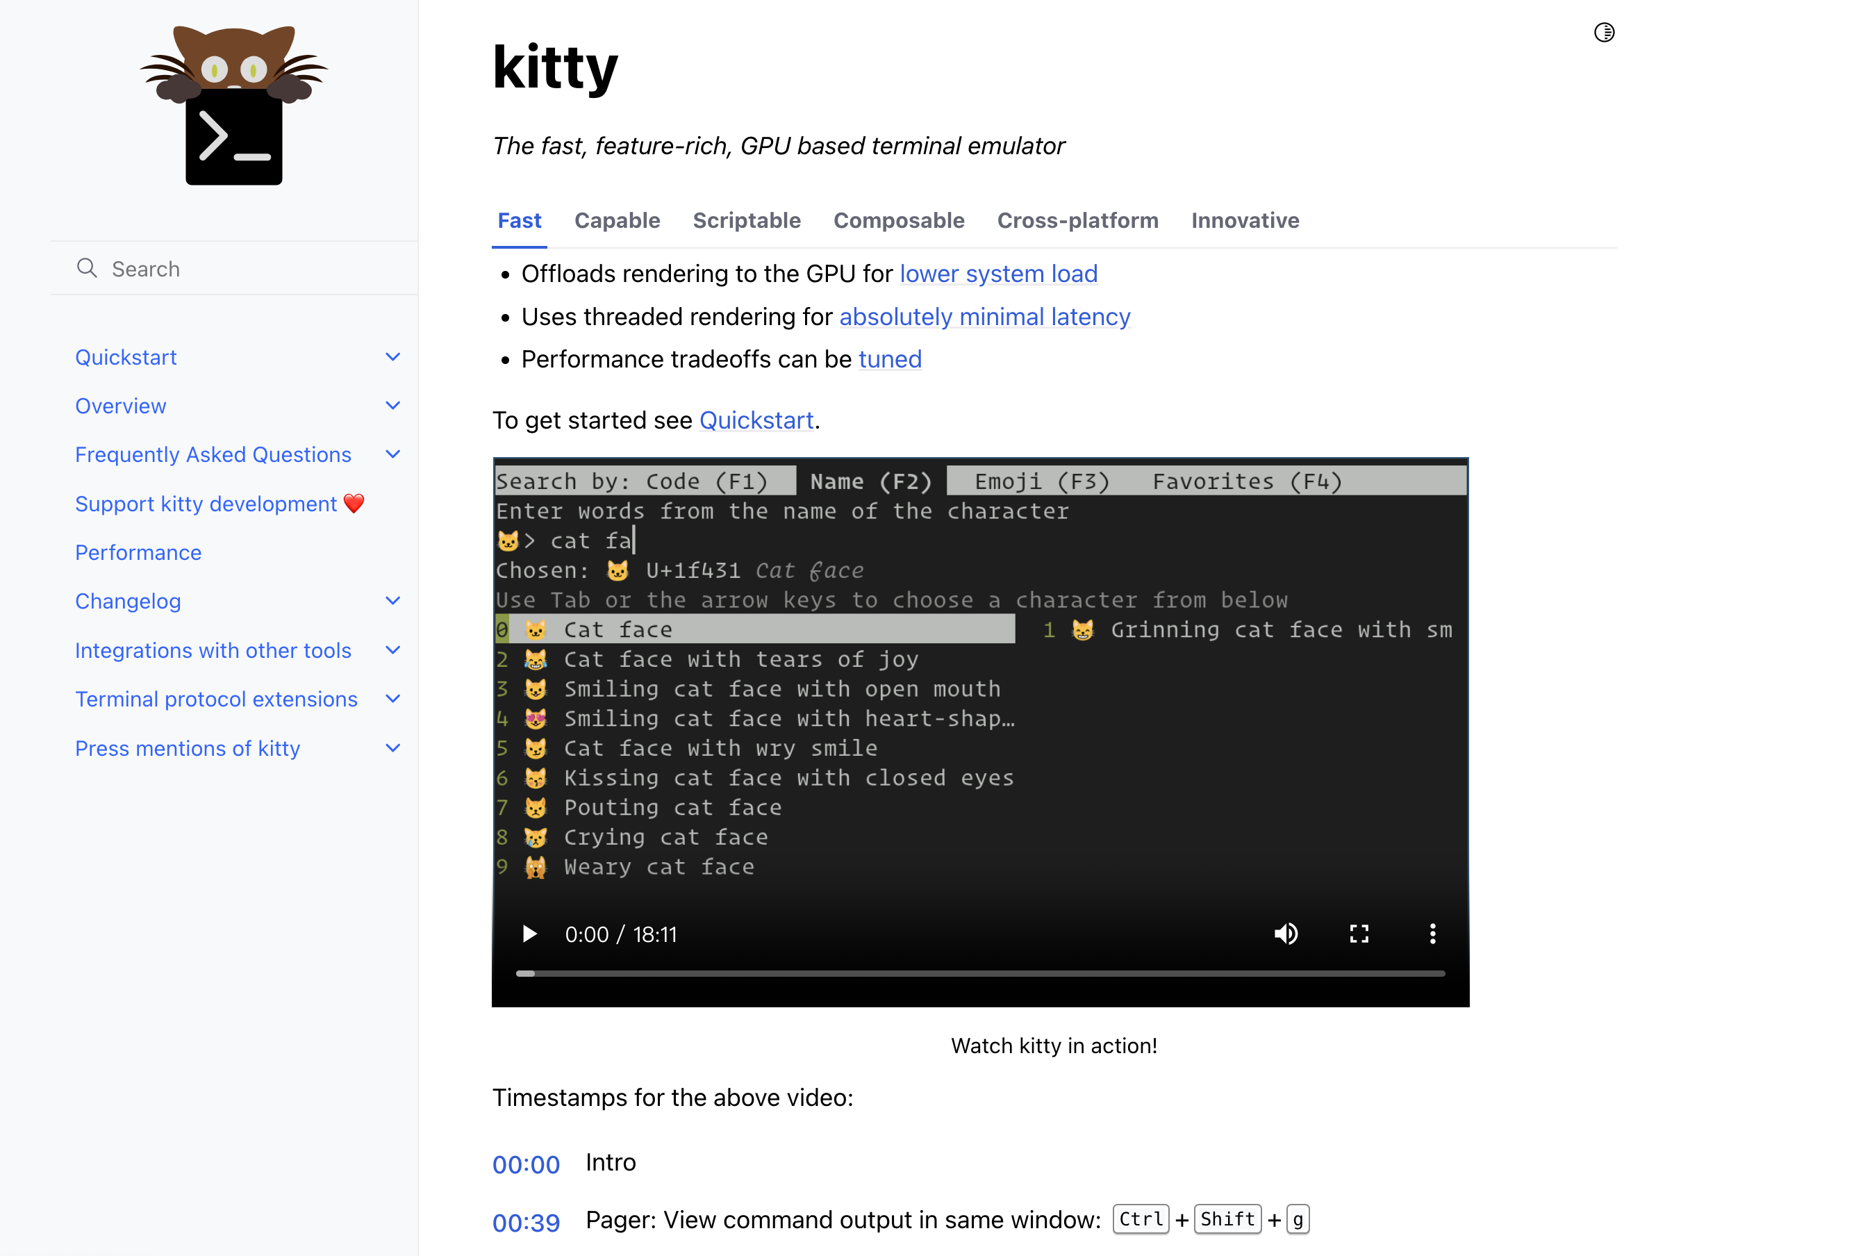Toggle fullscreen off after enabling it

1359,934
